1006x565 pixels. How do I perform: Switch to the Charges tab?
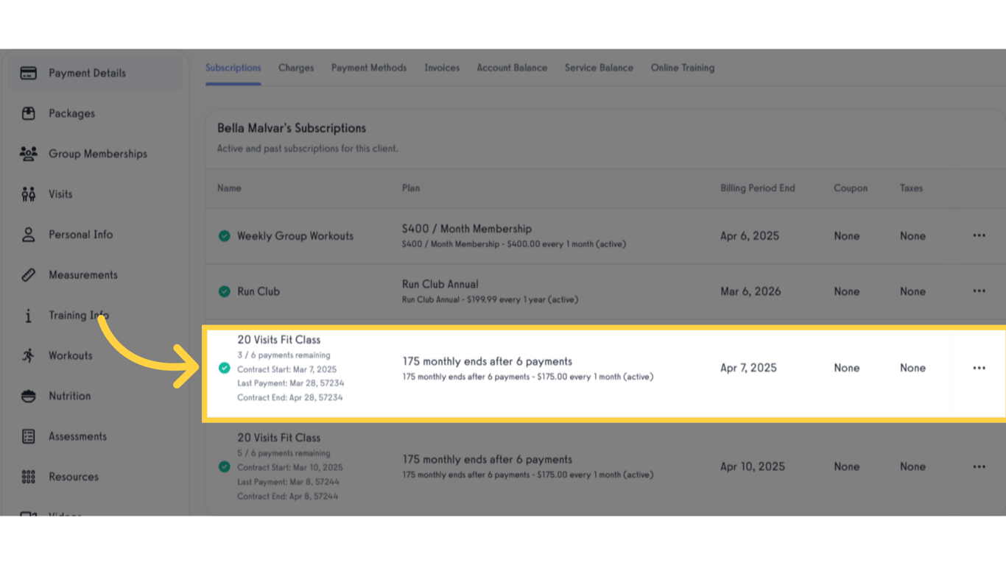tap(296, 67)
